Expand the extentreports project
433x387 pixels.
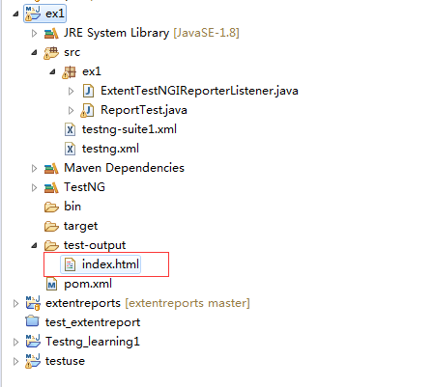pos(15,303)
